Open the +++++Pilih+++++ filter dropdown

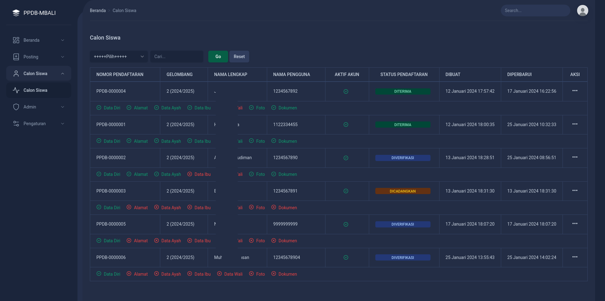click(x=119, y=57)
